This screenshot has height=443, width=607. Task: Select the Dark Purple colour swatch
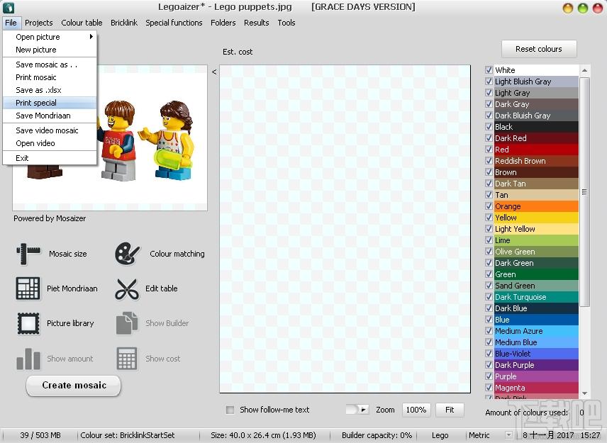(x=536, y=365)
